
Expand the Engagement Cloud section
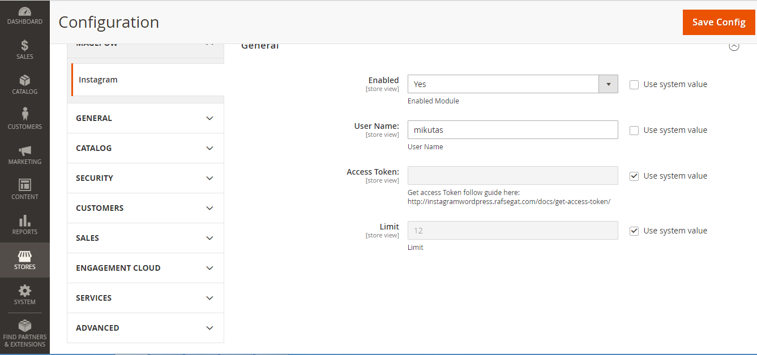[x=146, y=268]
